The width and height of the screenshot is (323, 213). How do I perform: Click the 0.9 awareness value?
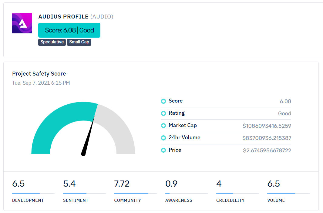171,184
